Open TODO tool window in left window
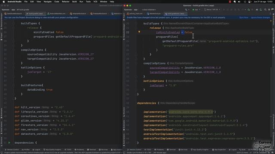 point(68,150)
